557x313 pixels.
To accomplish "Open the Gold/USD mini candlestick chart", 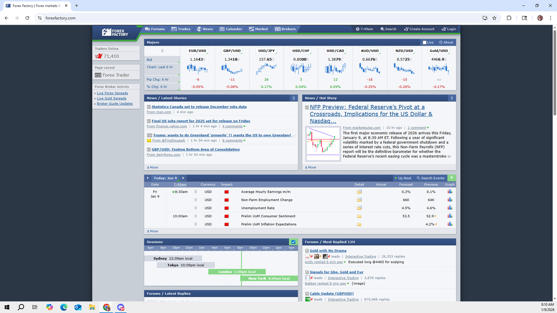I will [x=439, y=69].
